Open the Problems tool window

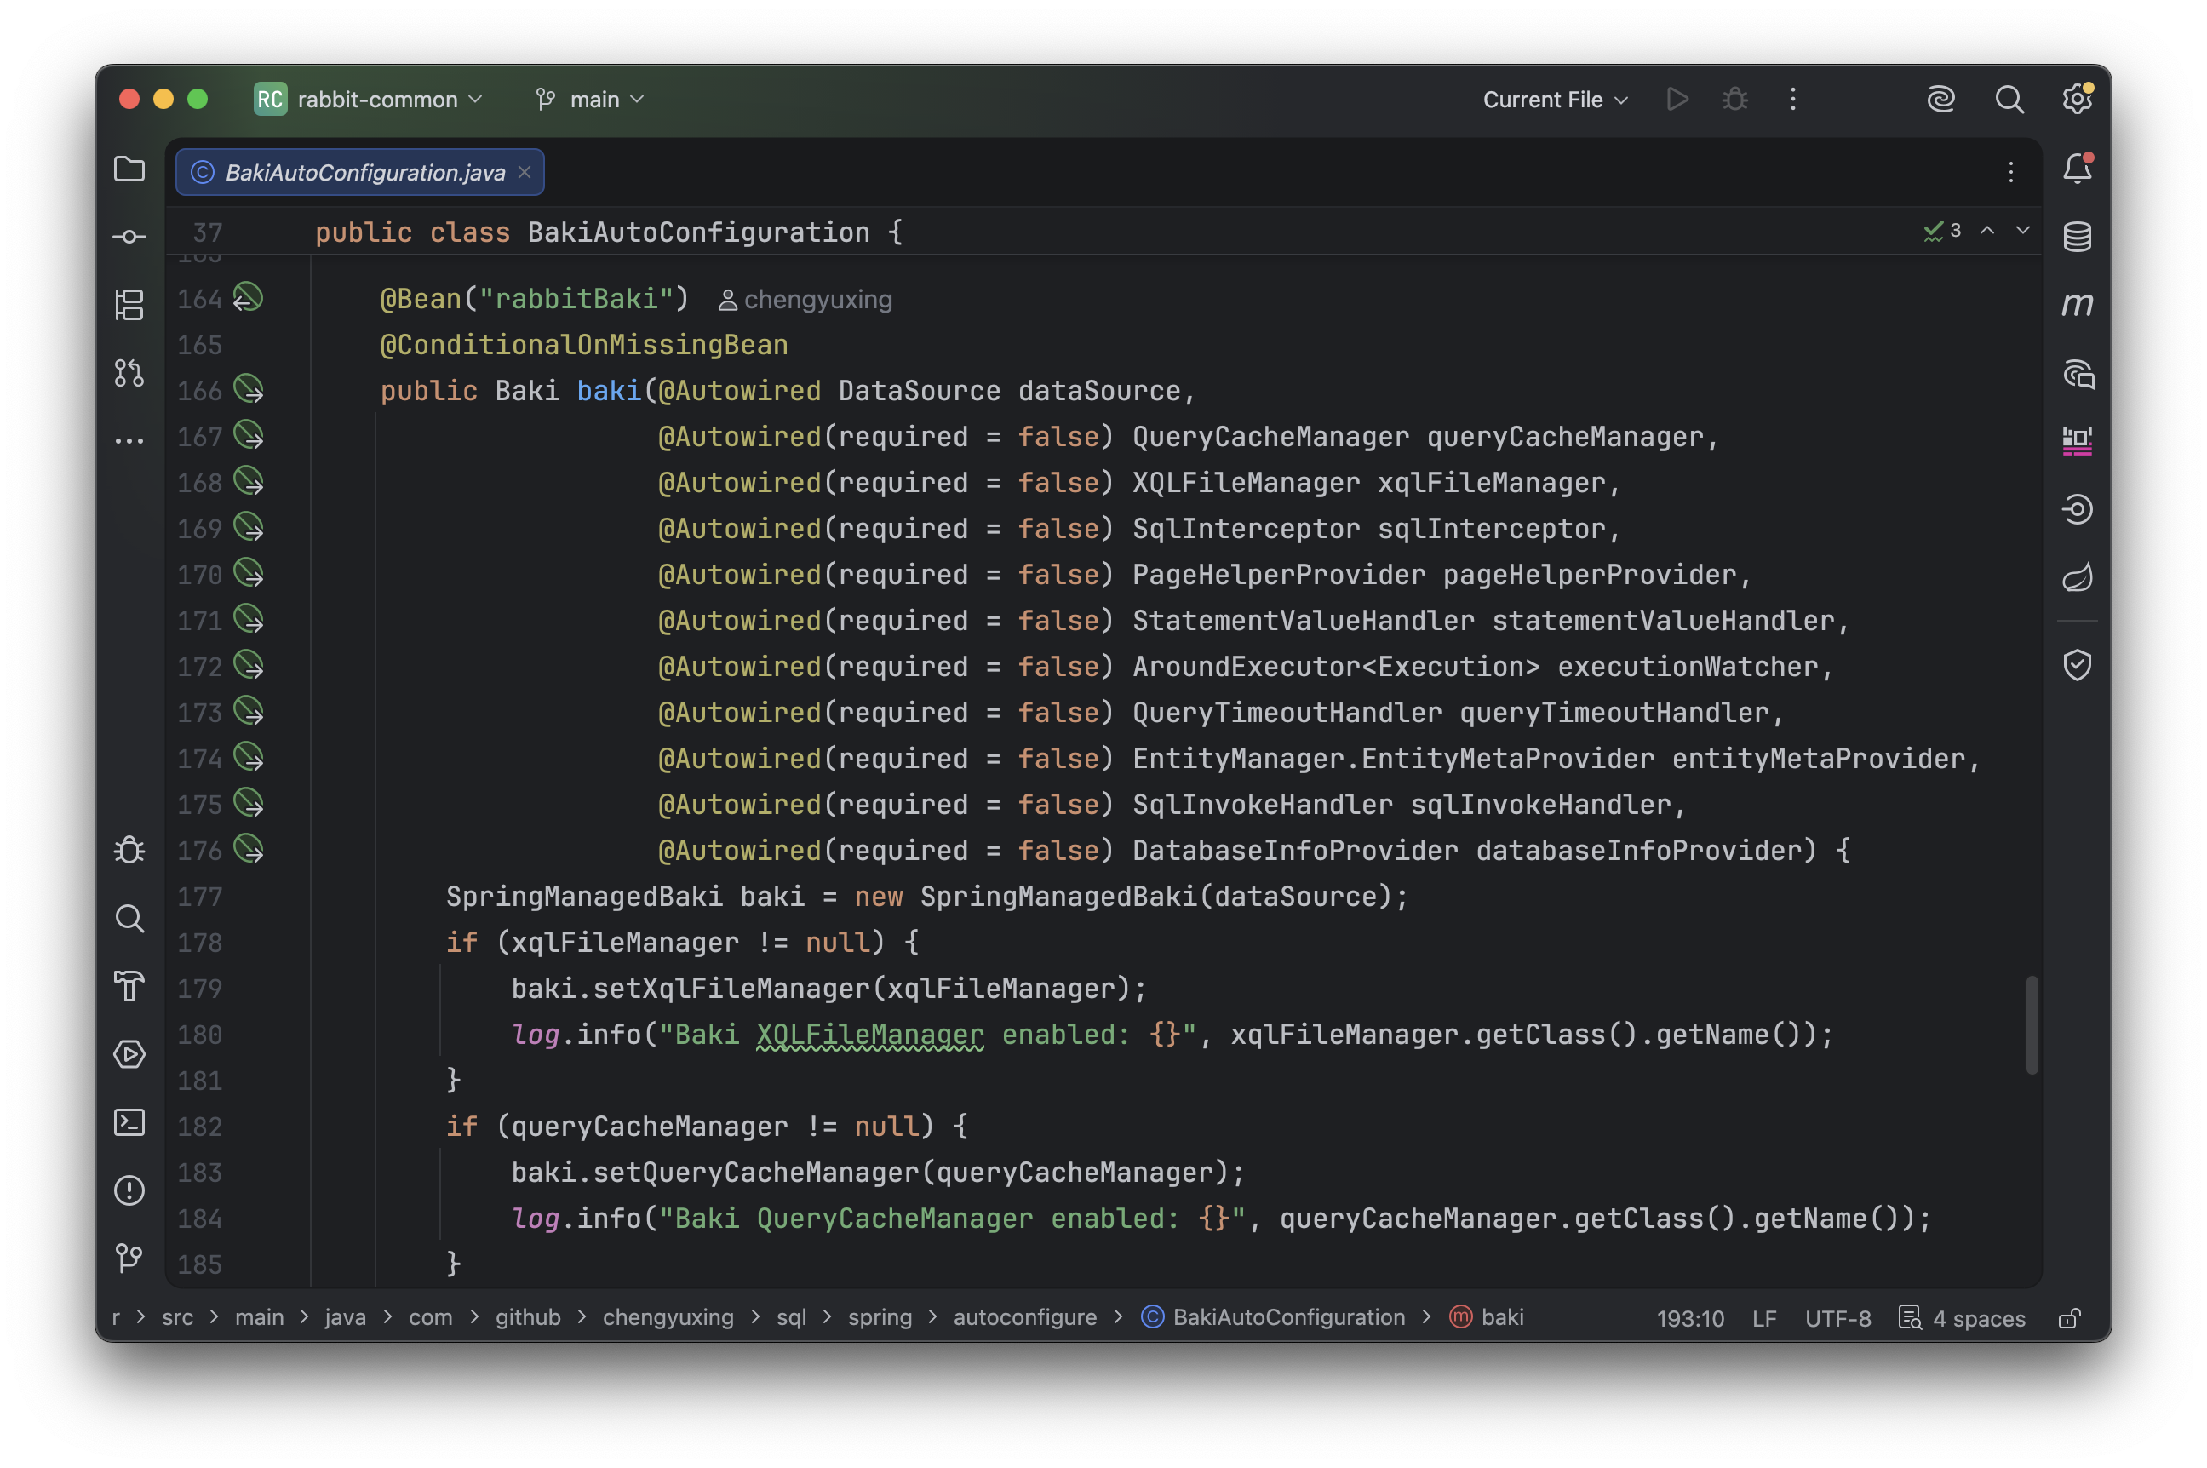[x=129, y=1190]
